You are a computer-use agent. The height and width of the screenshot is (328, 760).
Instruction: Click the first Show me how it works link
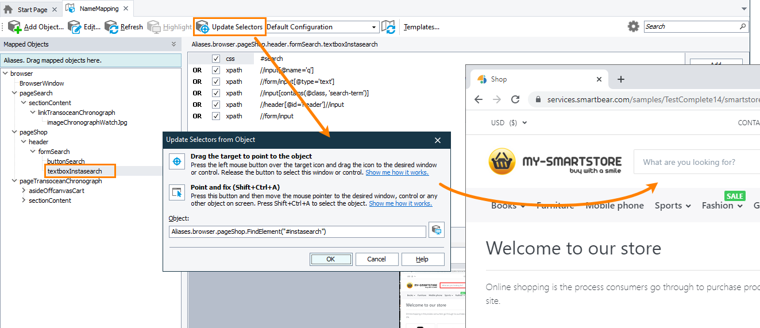pos(396,172)
